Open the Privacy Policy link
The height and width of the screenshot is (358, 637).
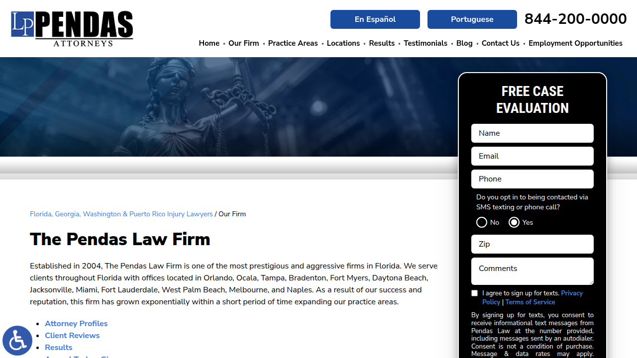[x=572, y=293]
